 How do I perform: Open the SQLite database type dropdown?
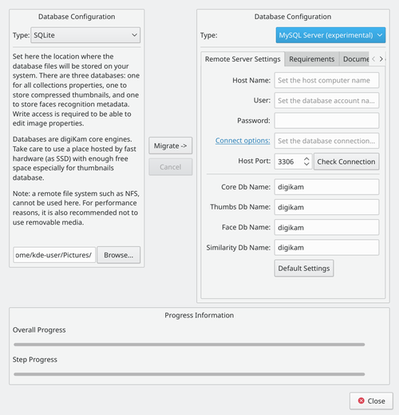coord(85,35)
